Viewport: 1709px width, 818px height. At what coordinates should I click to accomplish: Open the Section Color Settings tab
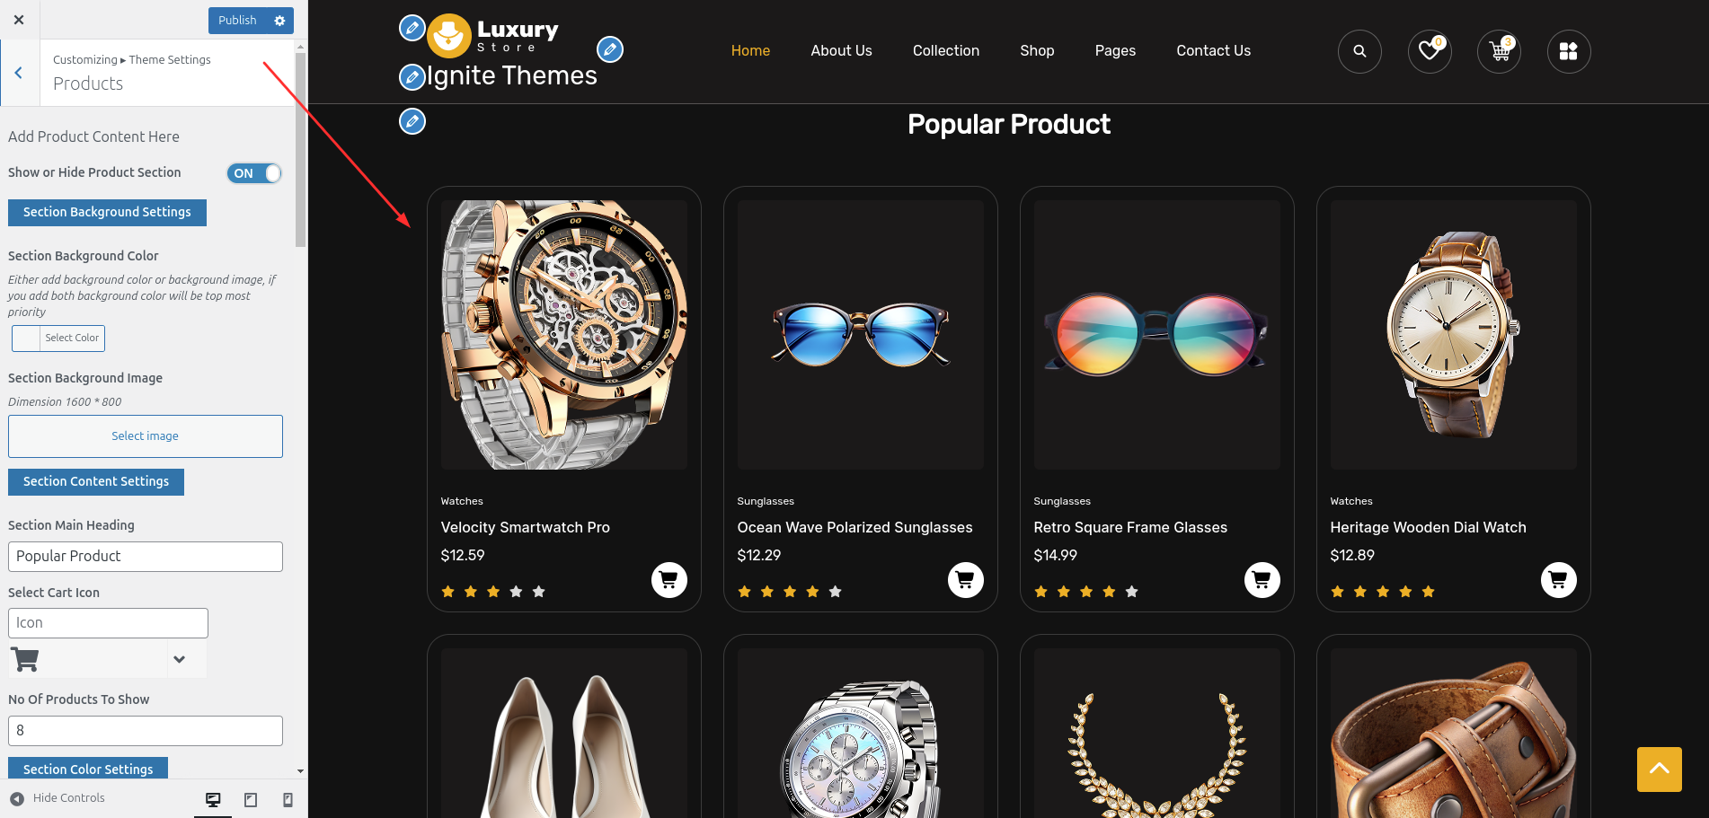[88, 769]
